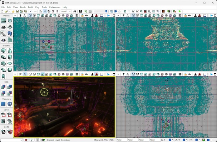Click CSG Subtract icon

click(x=10, y=87)
